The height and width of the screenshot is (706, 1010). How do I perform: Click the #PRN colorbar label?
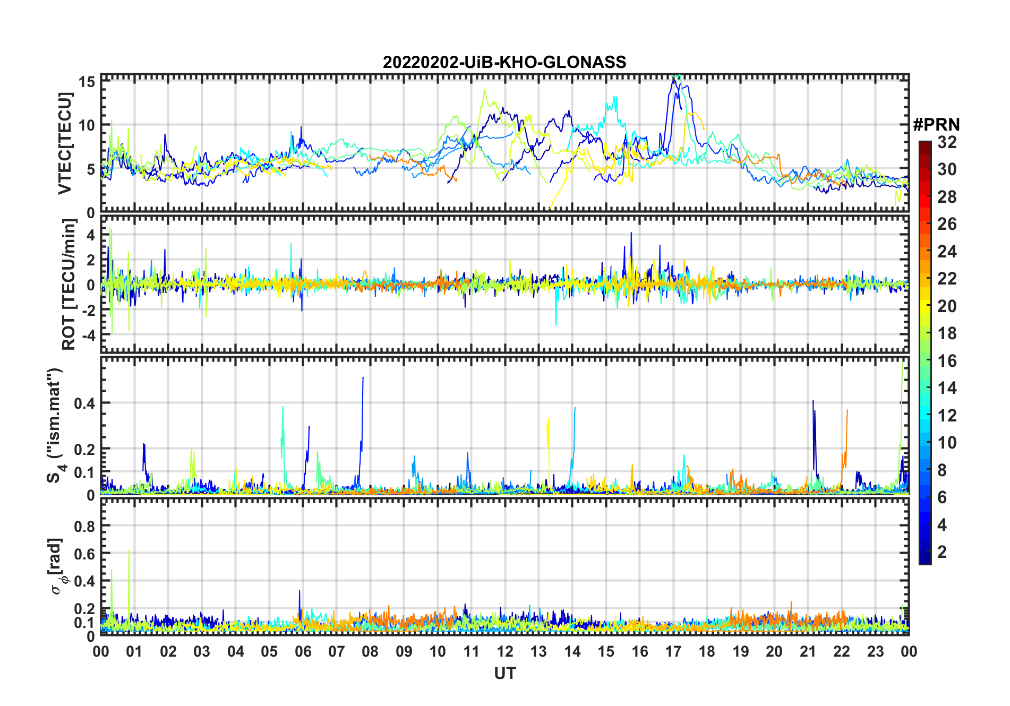(x=936, y=125)
